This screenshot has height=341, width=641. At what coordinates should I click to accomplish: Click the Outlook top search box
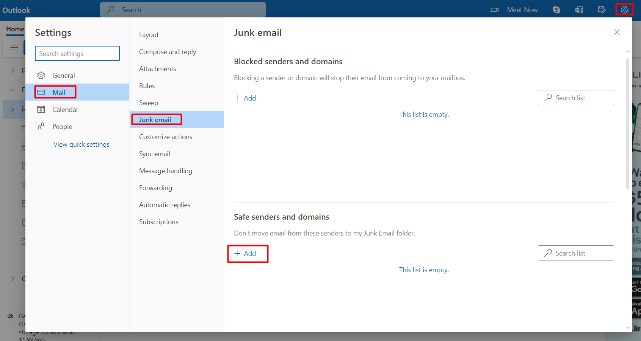[x=183, y=9]
